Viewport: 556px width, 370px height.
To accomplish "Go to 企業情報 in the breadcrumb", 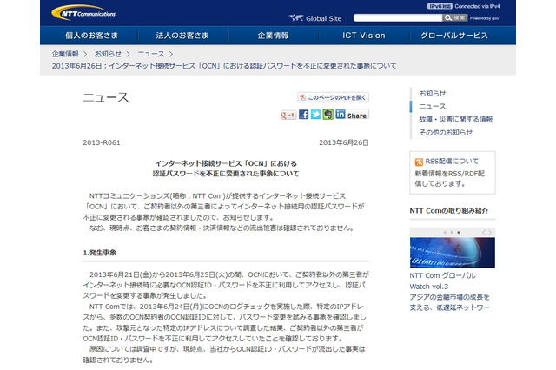I will (x=67, y=54).
